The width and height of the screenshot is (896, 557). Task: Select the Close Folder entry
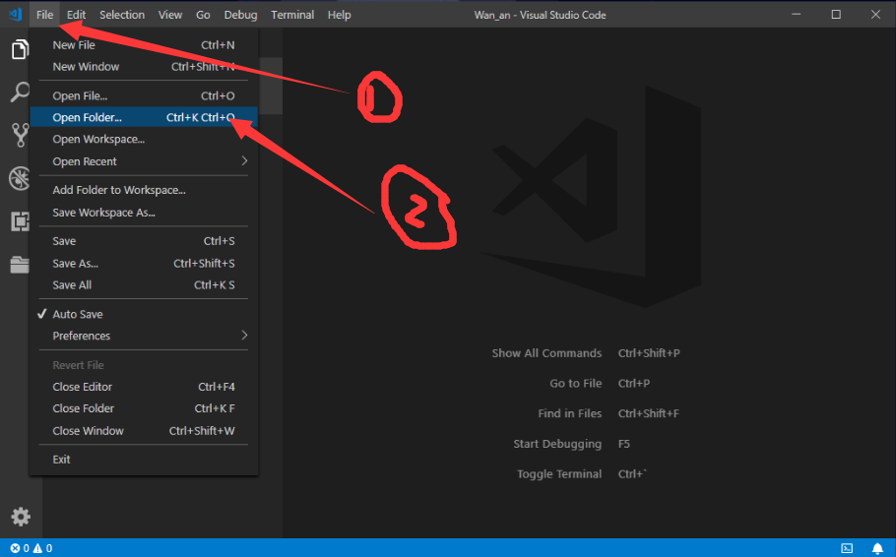pos(144,408)
